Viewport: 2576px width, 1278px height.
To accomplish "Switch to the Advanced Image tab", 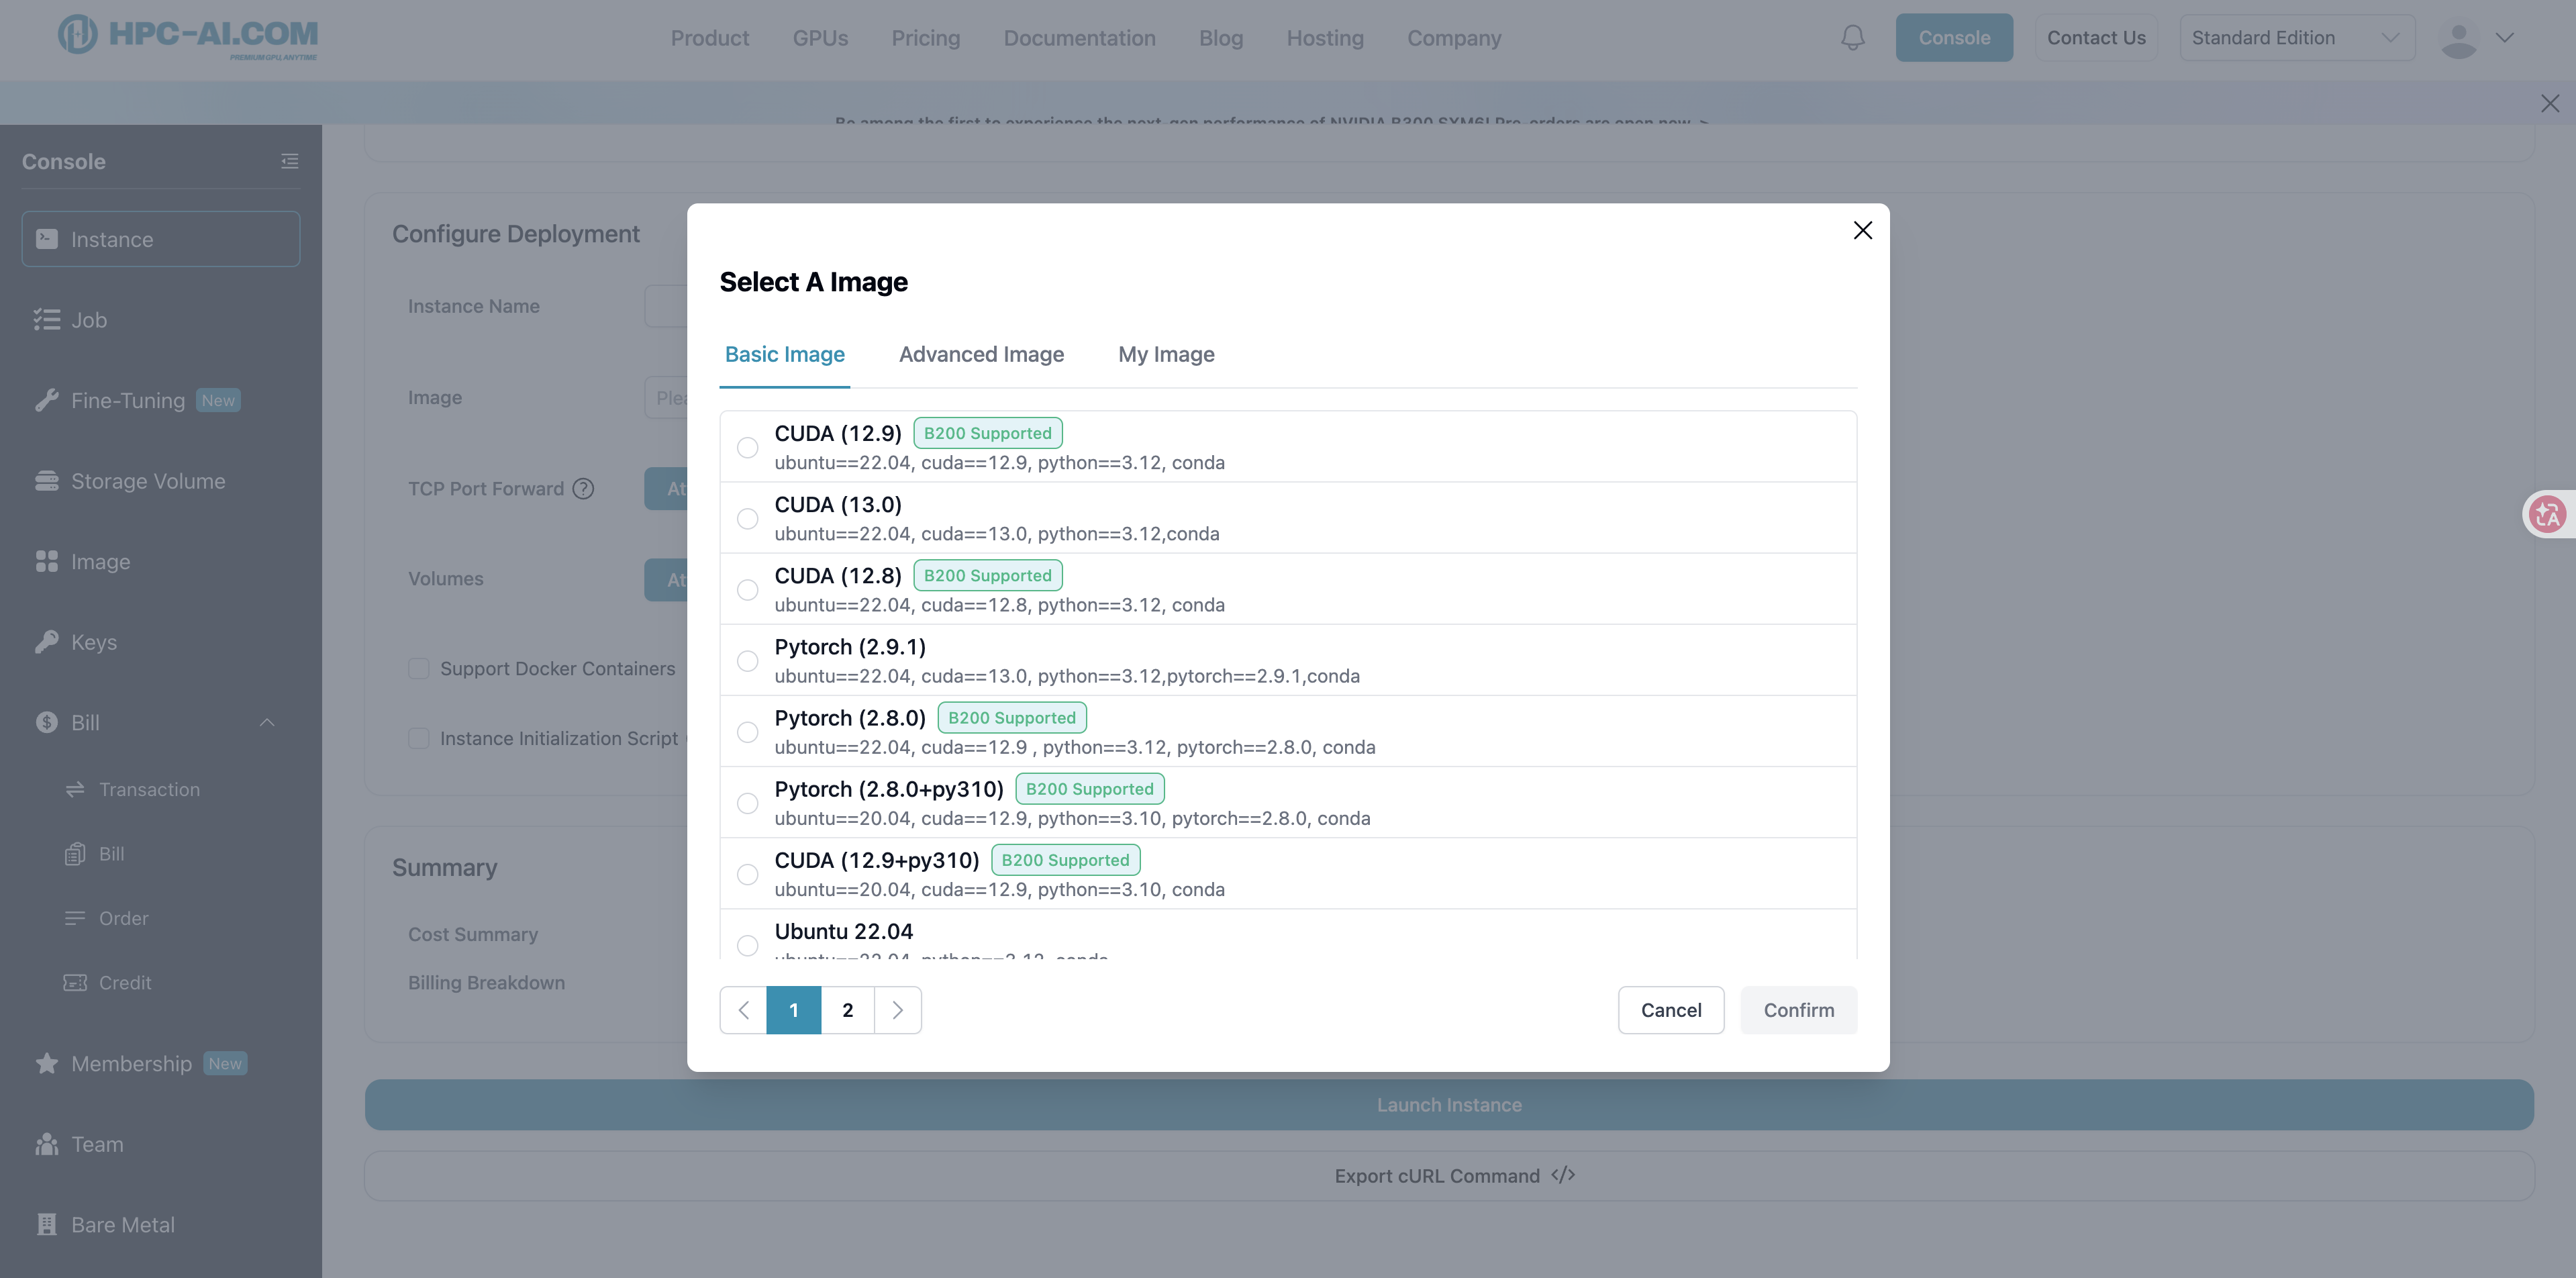I will click(x=980, y=354).
